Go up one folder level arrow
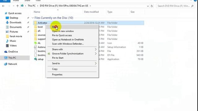 (18, 6)
